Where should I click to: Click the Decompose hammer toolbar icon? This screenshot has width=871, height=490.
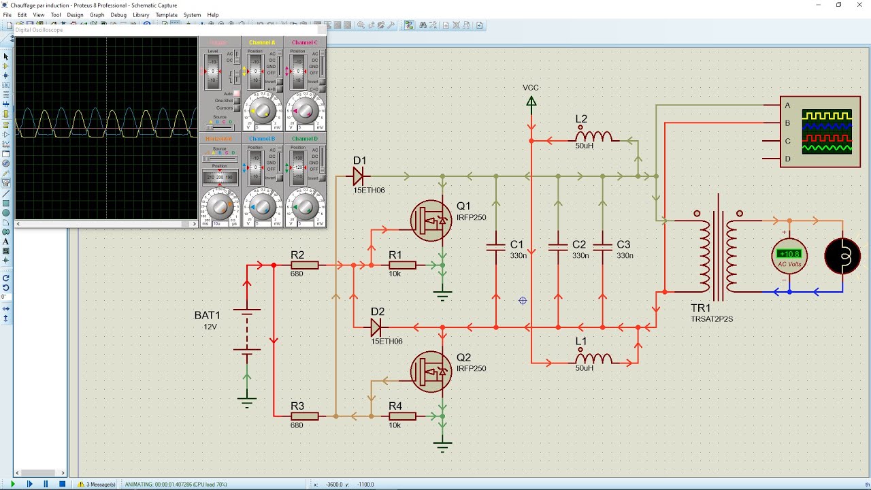pos(391,25)
